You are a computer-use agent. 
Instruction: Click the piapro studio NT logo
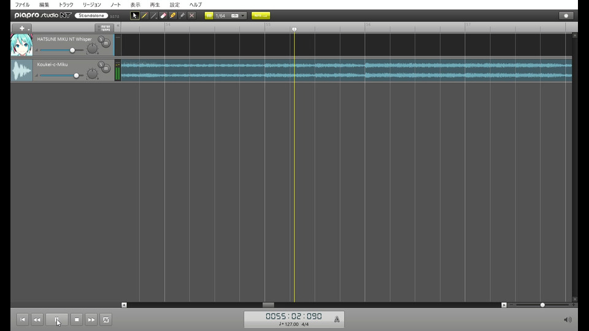43,15
